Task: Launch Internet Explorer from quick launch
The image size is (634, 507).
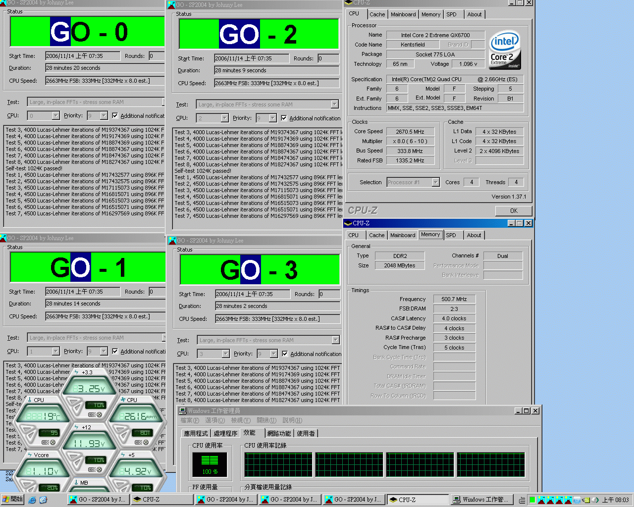Action: (x=32, y=500)
